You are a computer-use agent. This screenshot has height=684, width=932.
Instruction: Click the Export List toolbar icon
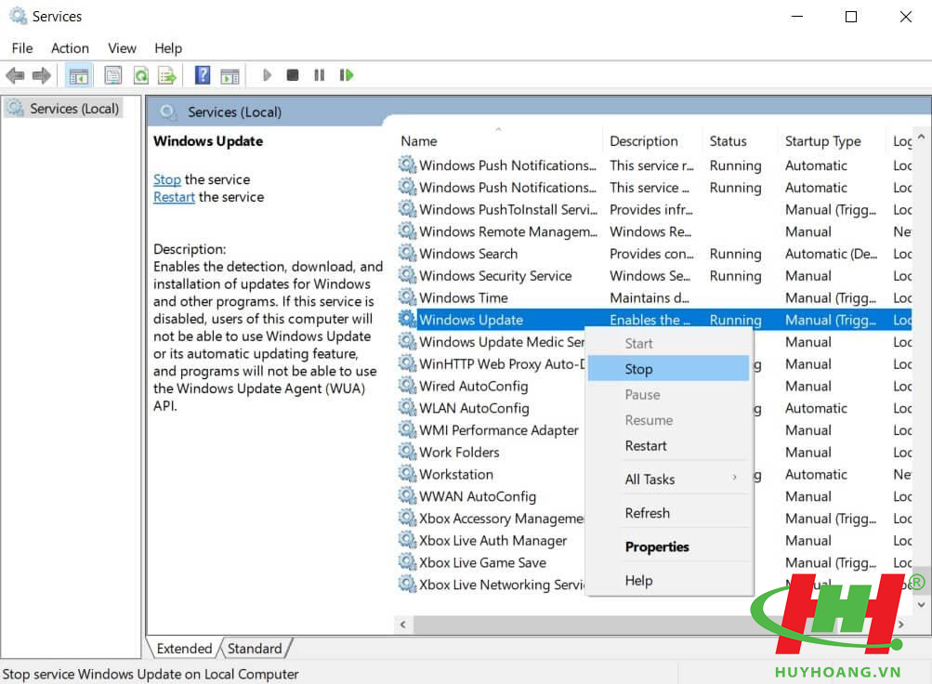[x=167, y=75]
